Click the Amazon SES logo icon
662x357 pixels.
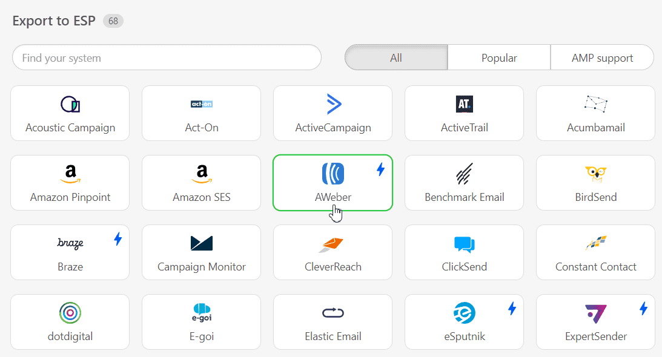click(202, 174)
